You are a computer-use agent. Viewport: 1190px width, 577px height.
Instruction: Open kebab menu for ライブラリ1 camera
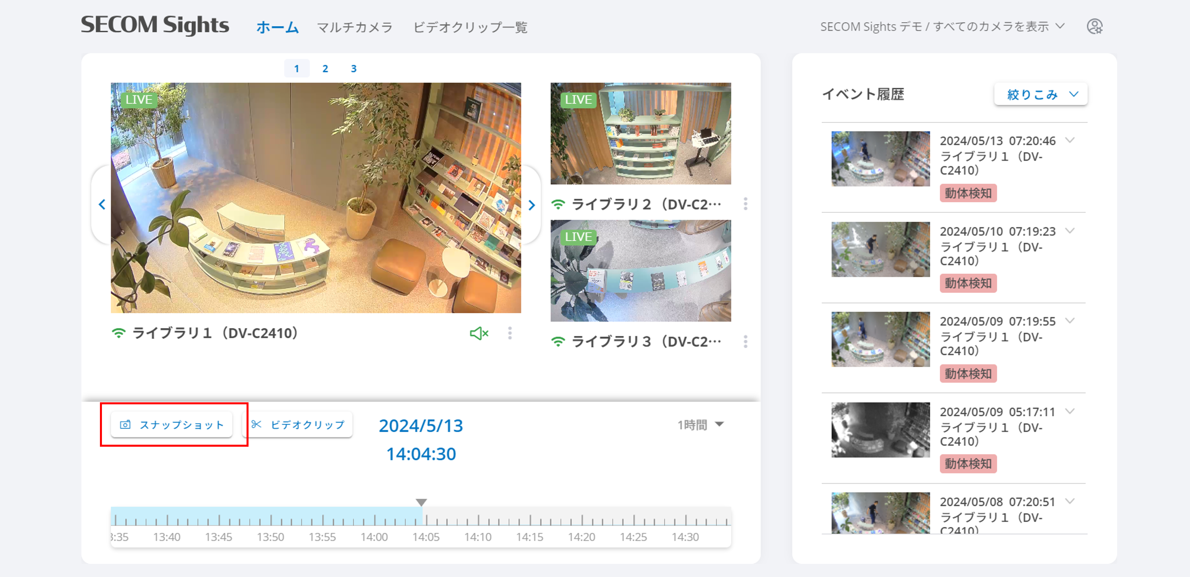coord(510,333)
